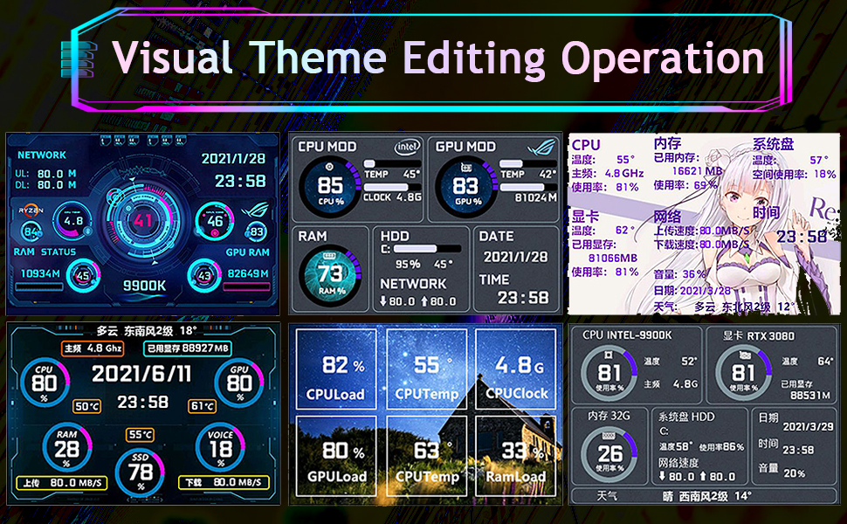The image size is (847, 524).
Task: Click the '显卡 RTX 3080' heading
Action: click(759, 336)
